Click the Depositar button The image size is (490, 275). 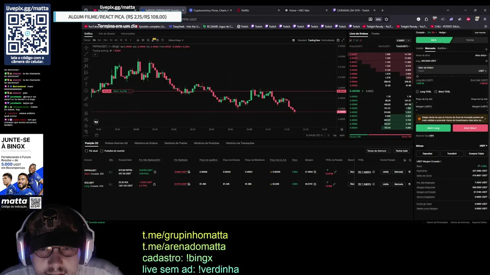coord(427,154)
